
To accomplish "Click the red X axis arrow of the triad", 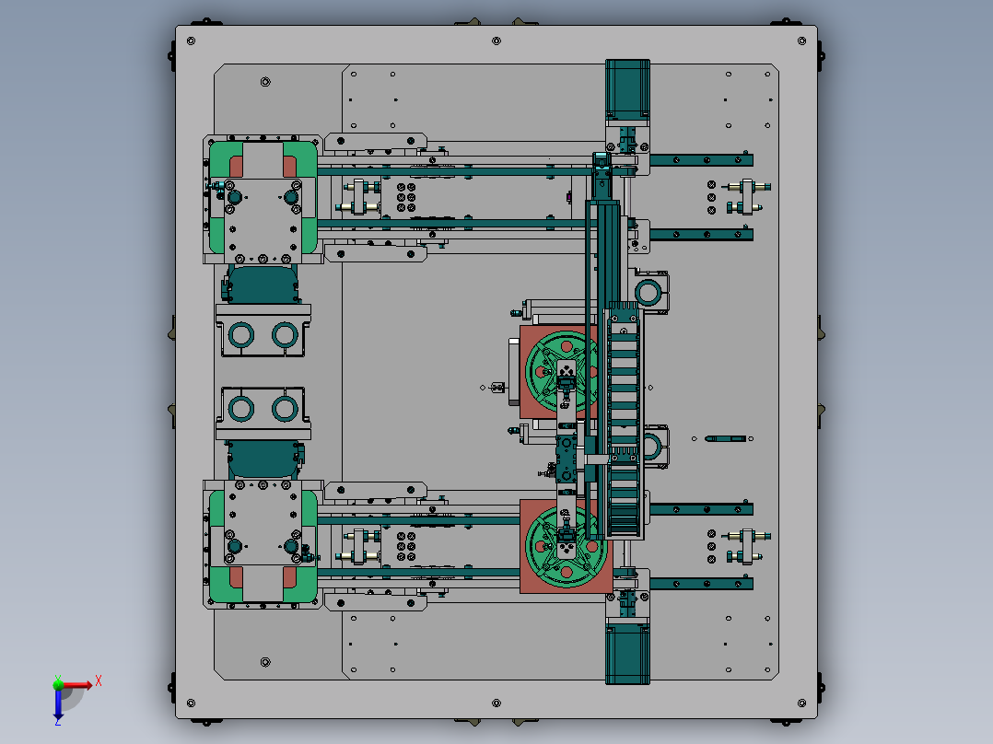I will [78, 685].
